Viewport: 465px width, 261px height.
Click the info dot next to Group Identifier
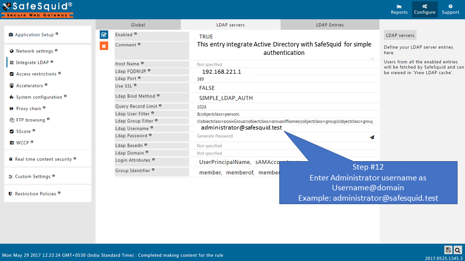pyautogui.click(x=153, y=170)
